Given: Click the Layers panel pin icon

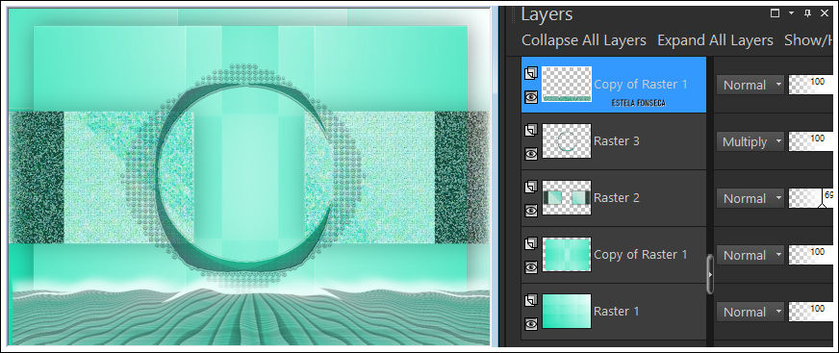Looking at the screenshot, I should pyautogui.click(x=808, y=13).
